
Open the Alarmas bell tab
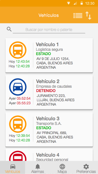coord(38,167)
